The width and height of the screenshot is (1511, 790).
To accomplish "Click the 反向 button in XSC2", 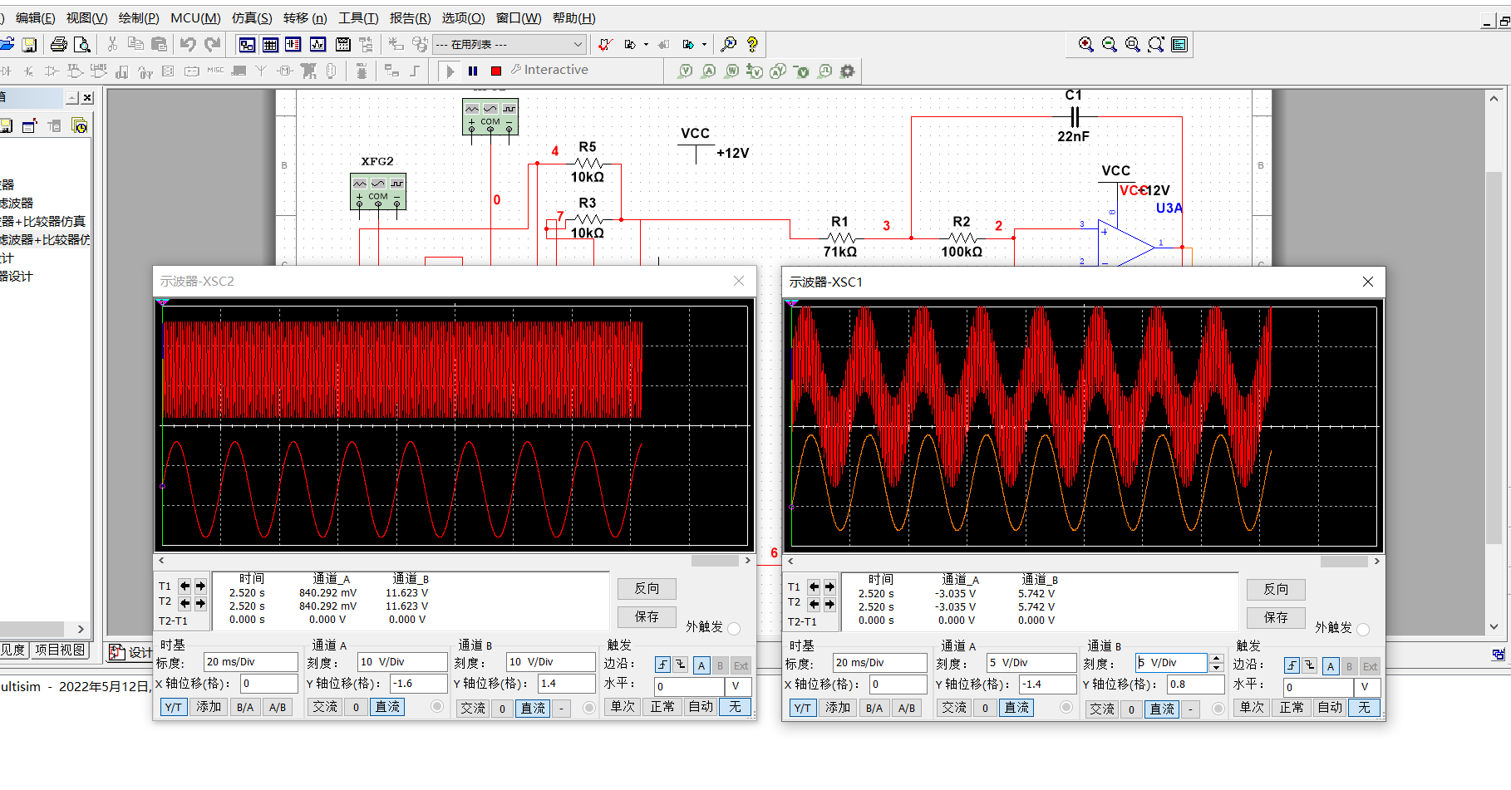I will (647, 588).
